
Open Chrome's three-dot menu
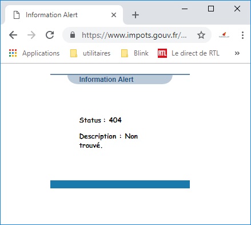pos(242,35)
